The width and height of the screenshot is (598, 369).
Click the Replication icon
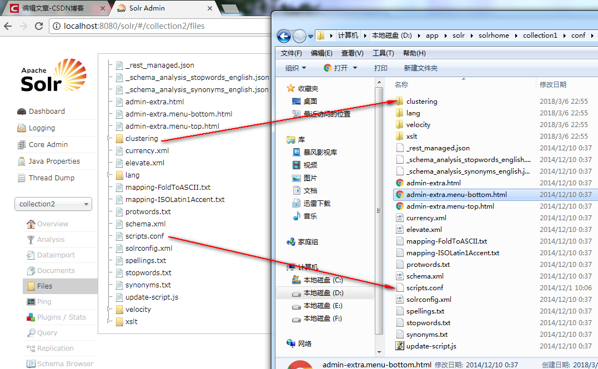click(31, 348)
